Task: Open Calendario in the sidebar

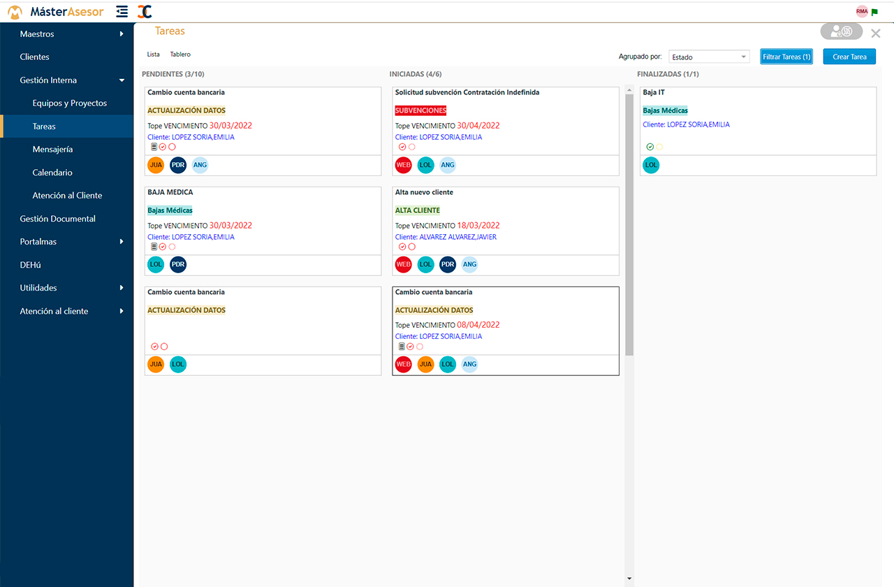Action: (x=52, y=173)
